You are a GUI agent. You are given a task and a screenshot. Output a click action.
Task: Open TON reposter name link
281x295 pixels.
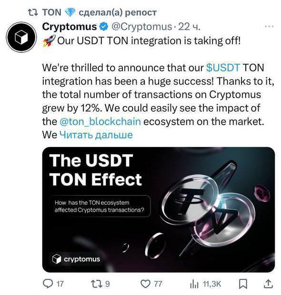(52, 12)
